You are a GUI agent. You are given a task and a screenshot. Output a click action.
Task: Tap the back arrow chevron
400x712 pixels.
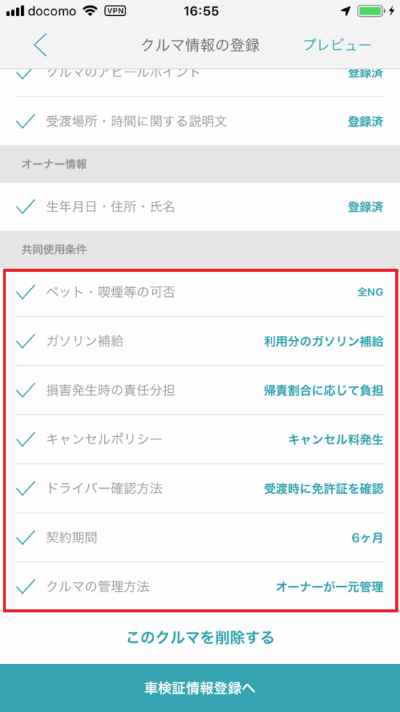click(40, 44)
